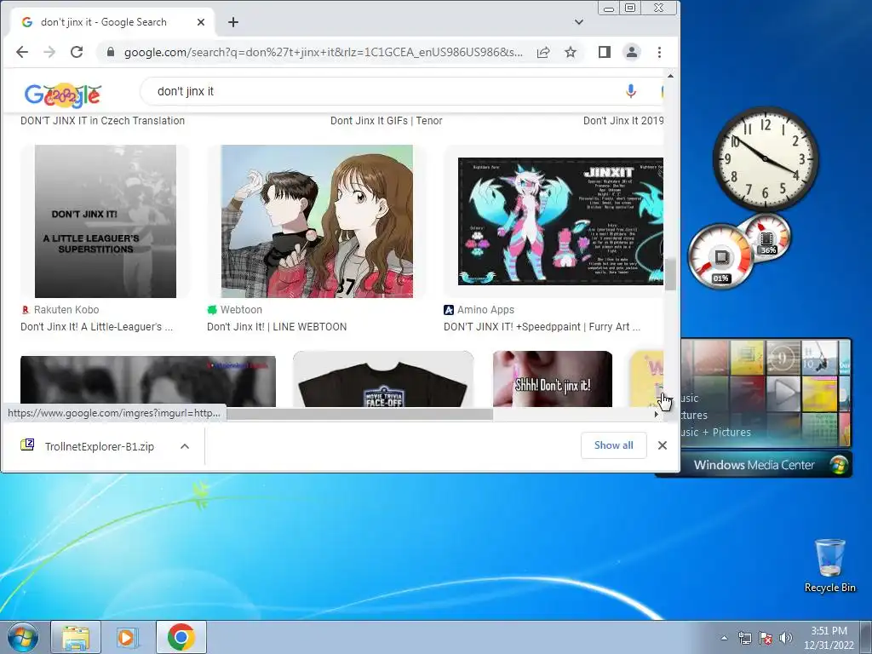872x654 pixels.
Task: Click the taskbar clock showing 3:51 PM
Action: click(829, 638)
